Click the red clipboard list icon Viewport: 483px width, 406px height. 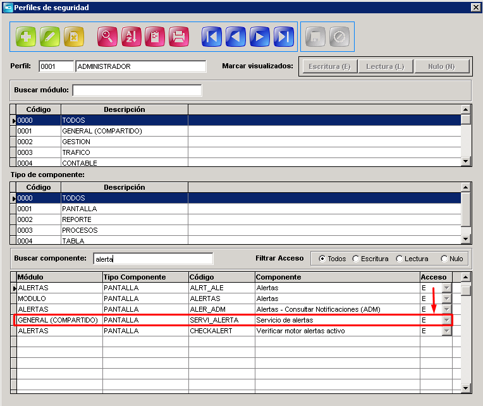(155, 37)
